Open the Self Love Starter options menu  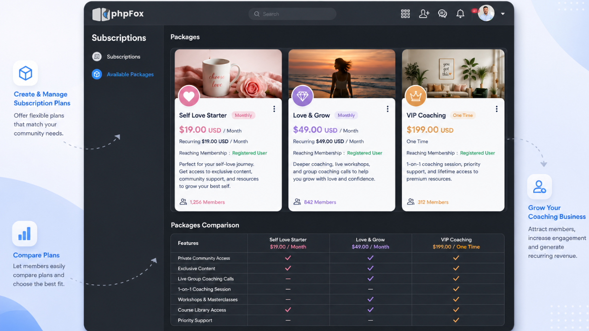[274, 109]
